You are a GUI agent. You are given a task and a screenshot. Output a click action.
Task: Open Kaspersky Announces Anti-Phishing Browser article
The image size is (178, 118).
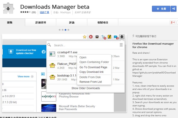click(74, 95)
